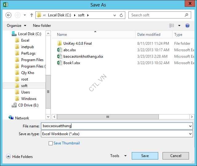Expand the view options dropdown arrow
197x166 pixels.
179,26
